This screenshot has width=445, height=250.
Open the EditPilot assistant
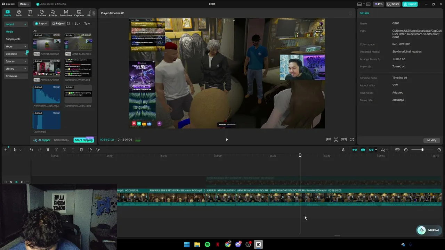(x=429, y=230)
